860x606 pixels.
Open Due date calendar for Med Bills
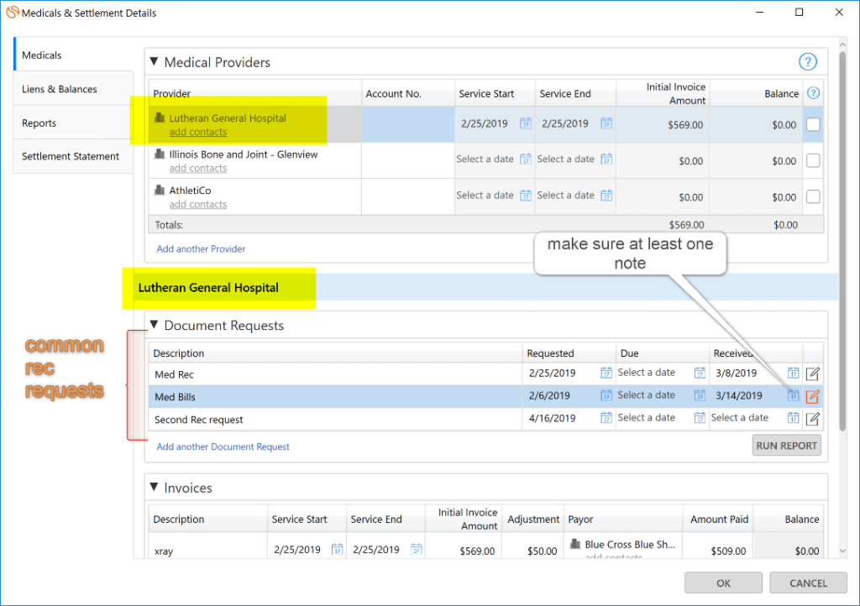tap(700, 395)
